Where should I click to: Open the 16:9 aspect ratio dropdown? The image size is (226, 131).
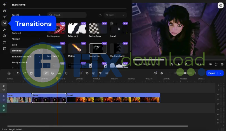point(200,64)
